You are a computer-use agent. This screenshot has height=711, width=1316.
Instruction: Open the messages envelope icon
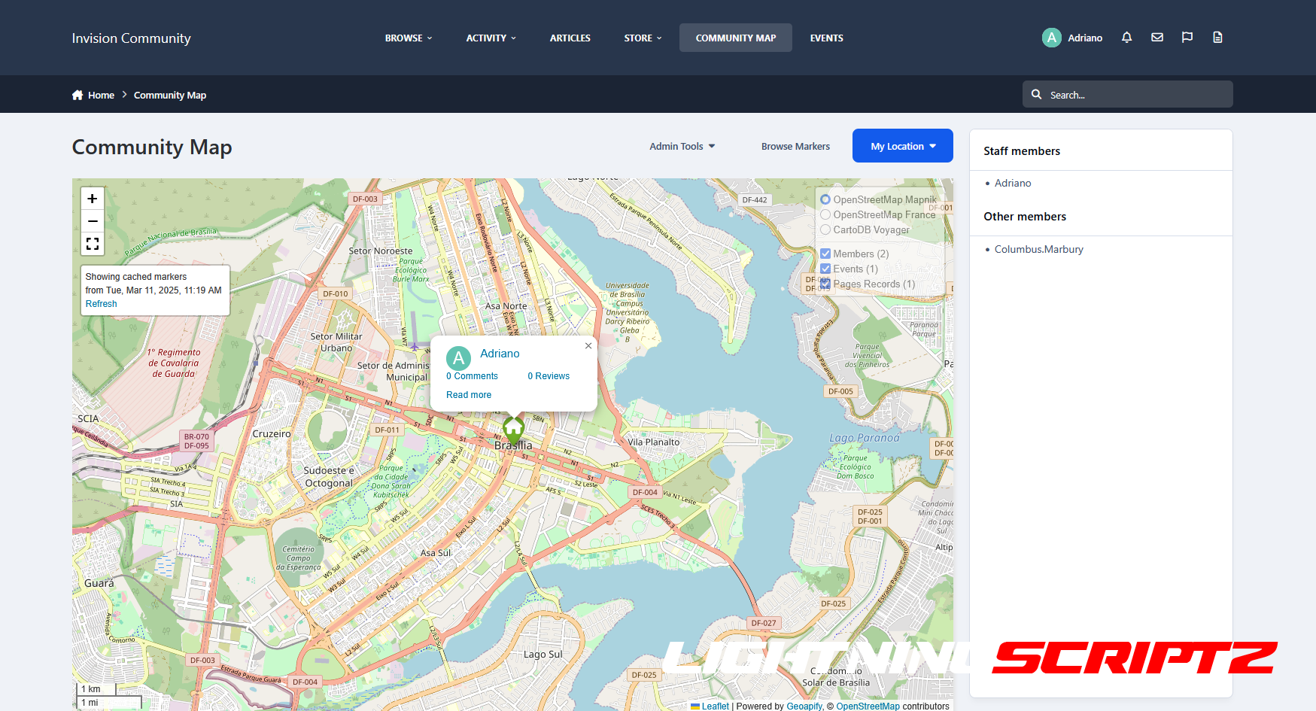coord(1157,38)
